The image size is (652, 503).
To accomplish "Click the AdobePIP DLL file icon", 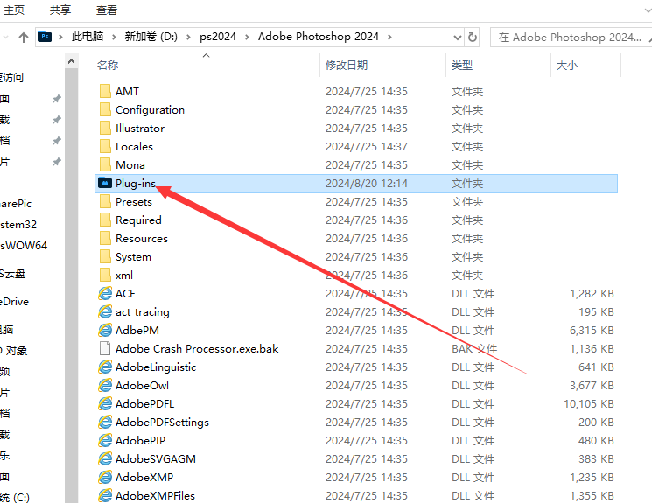I will coord(105,440).
